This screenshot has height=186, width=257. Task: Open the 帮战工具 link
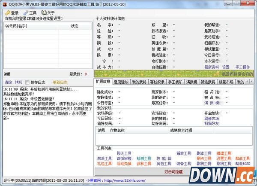pos(242,159)
